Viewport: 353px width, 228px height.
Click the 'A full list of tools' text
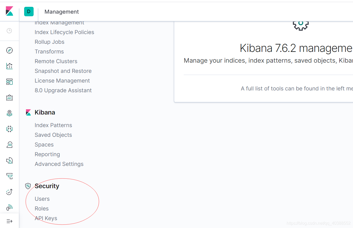pos(297,89)
